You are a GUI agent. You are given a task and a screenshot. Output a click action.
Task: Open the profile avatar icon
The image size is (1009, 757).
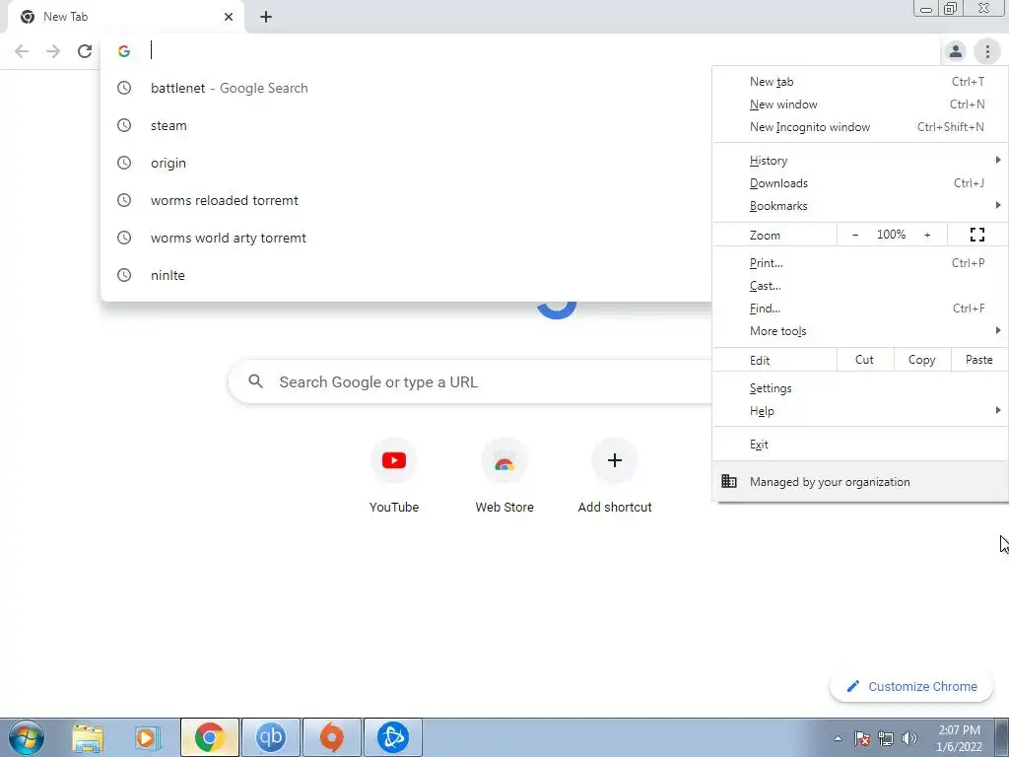pos(955,51)
